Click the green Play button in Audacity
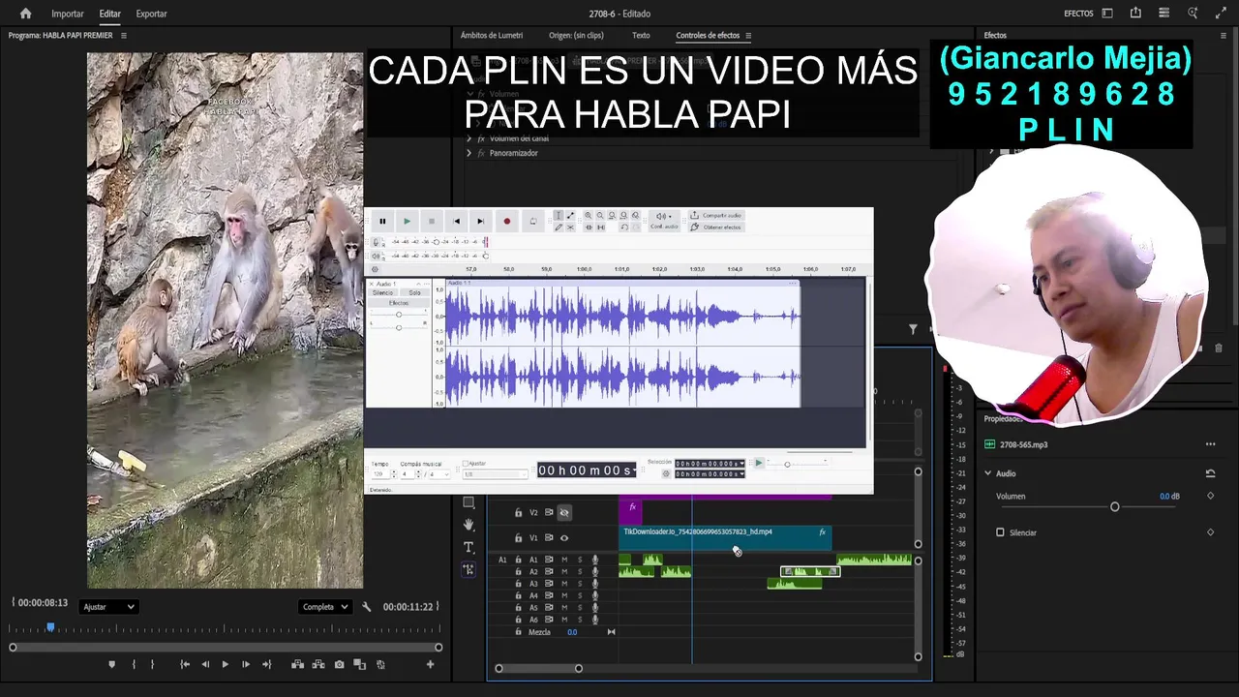 click(407, 222)
